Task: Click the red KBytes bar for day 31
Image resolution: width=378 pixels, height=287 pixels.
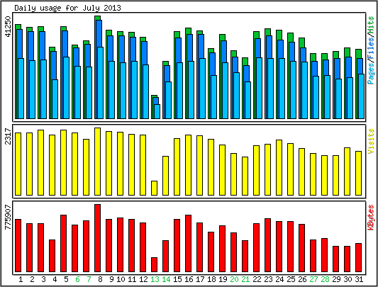Action: pyautogui.click(x=358, y=258)
